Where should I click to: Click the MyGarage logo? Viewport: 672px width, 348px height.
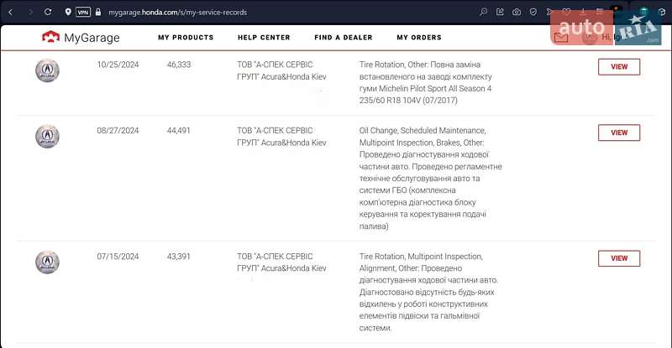click(81, 38)
